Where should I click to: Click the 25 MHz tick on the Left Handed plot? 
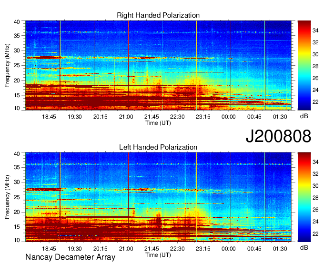[x=17, y=197]
